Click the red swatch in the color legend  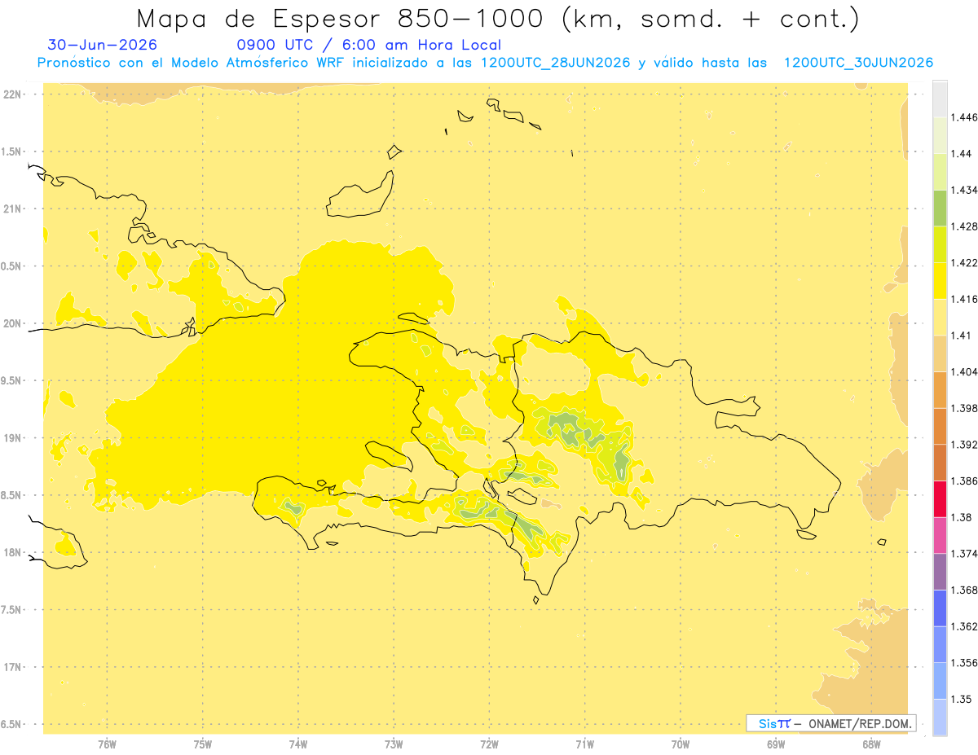tap(940, 498)
